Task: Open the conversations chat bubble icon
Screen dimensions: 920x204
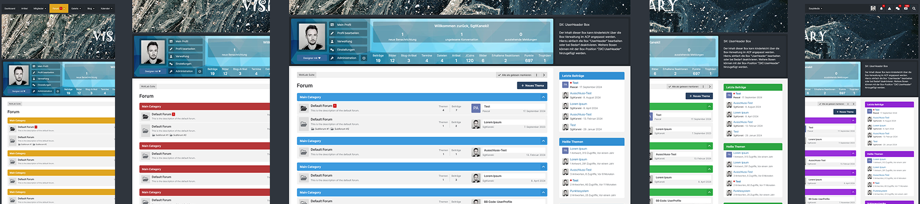Action: point(898,8)
